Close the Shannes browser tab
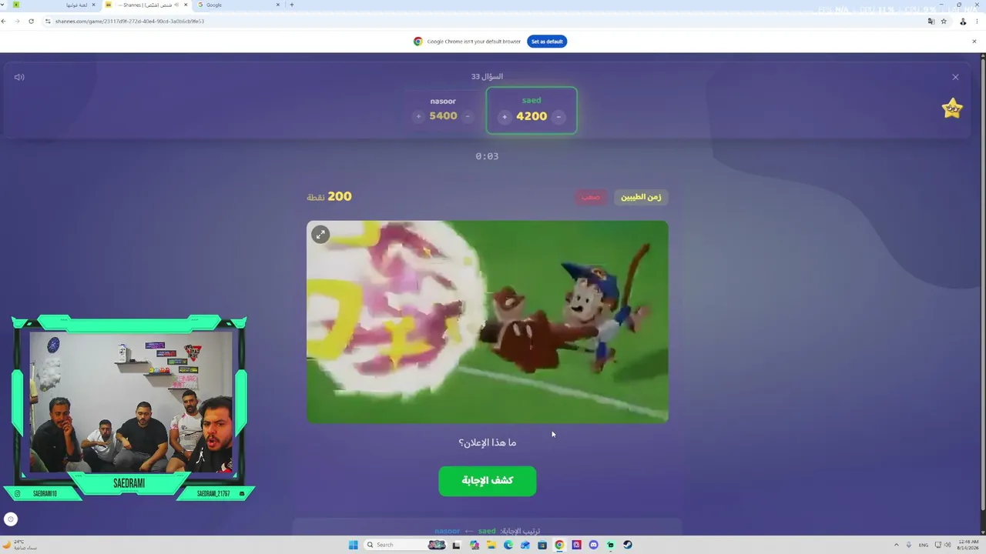Image resolution: width=986 pixels, height=554 pixels. click(x=186, y=5)
